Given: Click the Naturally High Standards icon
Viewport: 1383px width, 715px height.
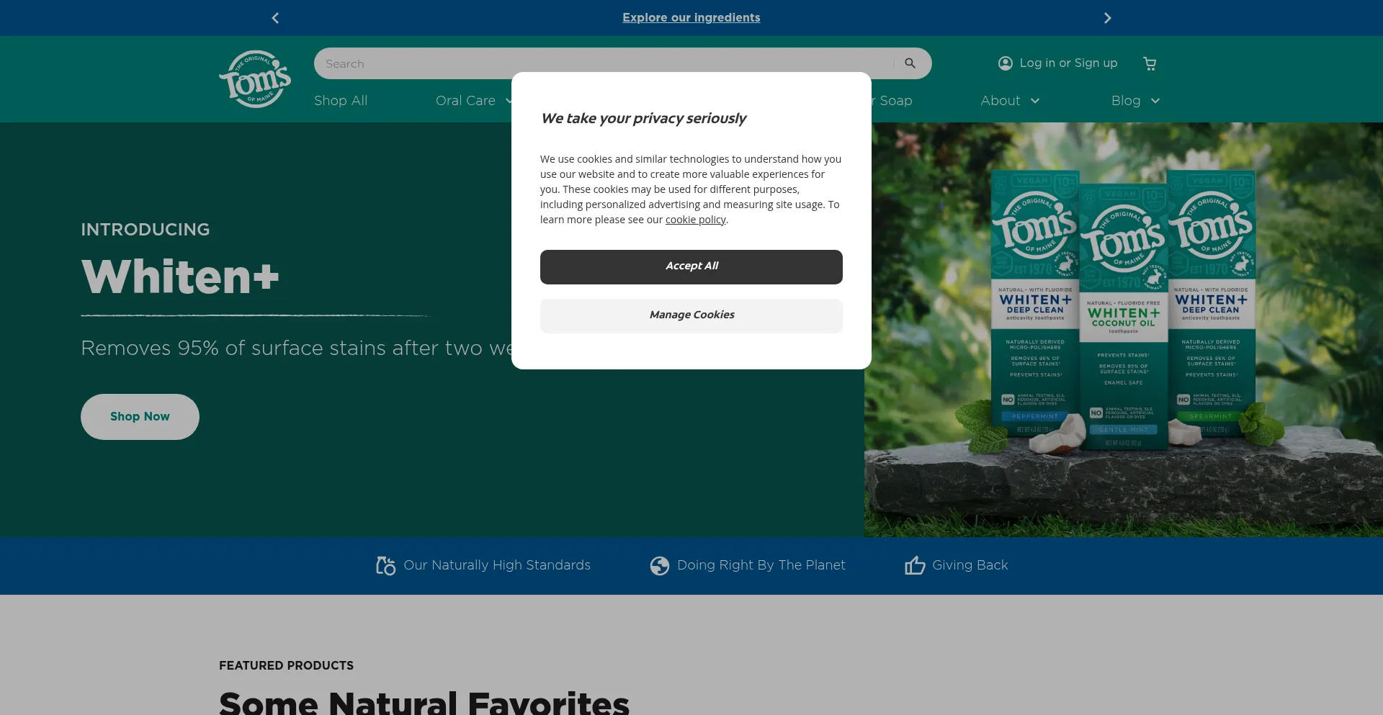Looking at the screenshot, I should point(386,566).
